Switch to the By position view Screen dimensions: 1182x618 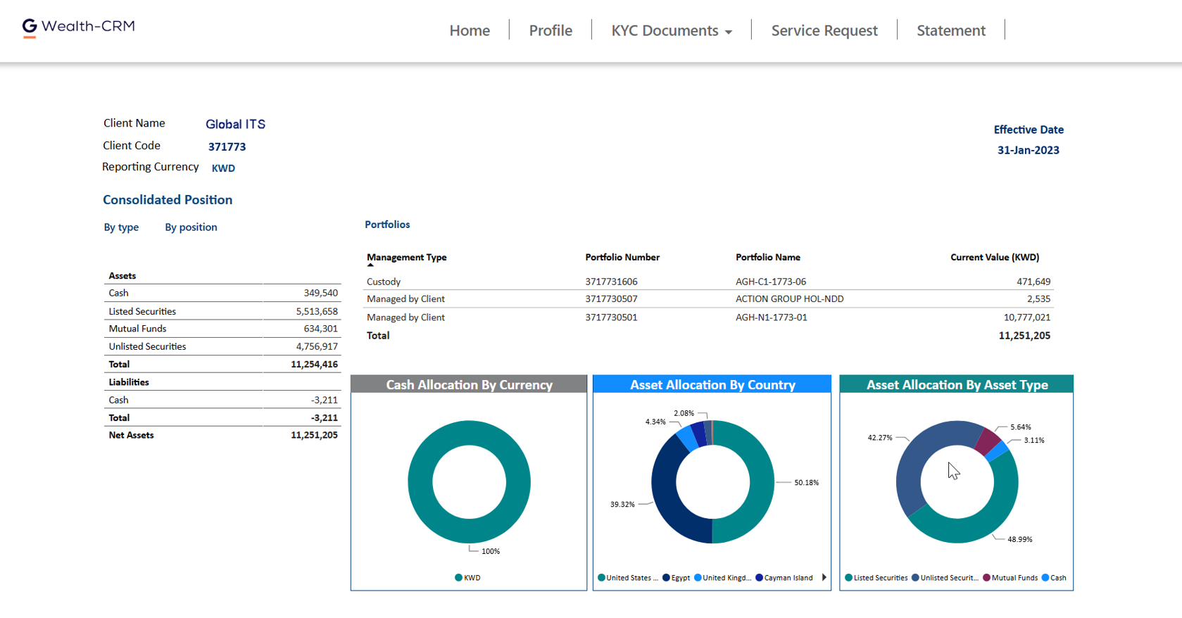tap(191, 227)
